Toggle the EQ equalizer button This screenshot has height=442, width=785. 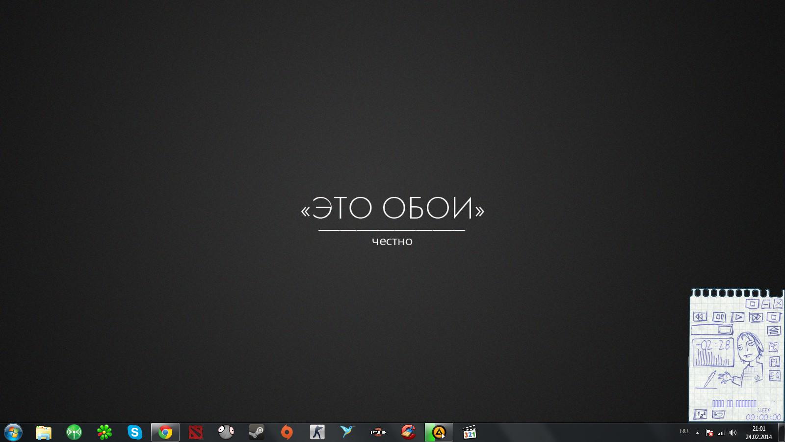click(774, 376)
